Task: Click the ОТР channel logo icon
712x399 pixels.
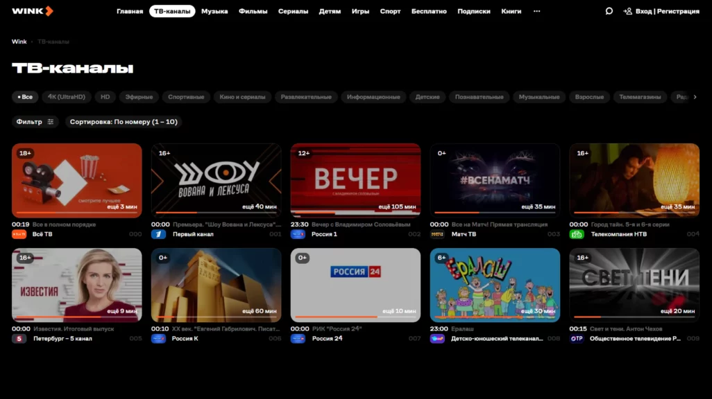Action: tap(577, 339)
